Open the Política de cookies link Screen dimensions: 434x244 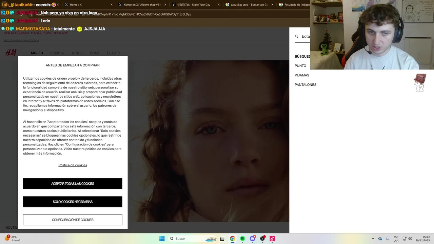[73, 165]
